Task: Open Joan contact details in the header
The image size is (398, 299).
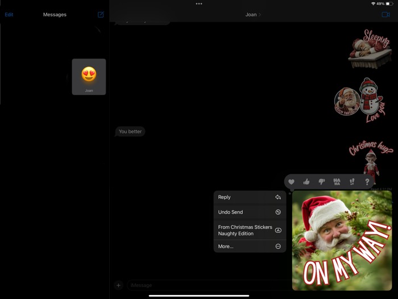Action: tap(253, 14)
